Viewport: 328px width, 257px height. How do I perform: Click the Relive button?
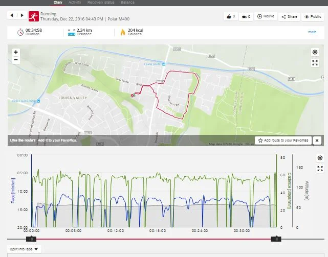point(267,16)
